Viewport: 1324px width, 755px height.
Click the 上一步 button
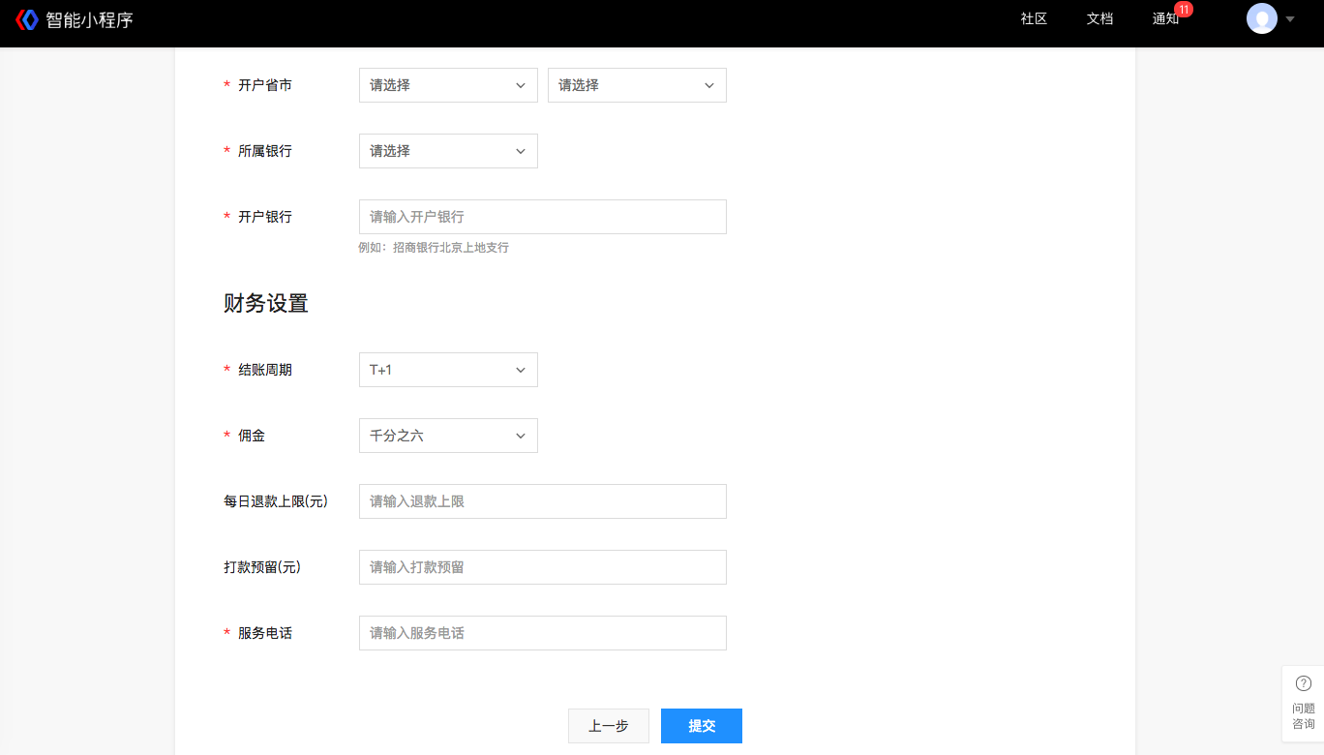[x=608, y=726]
